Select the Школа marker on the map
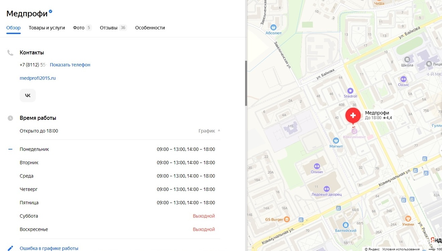 click(407, 59)
